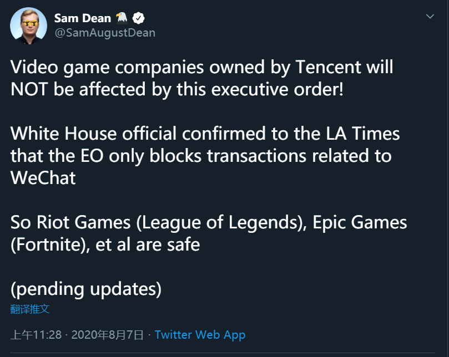
Task: Open the @SamAugustDean handle link
Action: (104, 33)
